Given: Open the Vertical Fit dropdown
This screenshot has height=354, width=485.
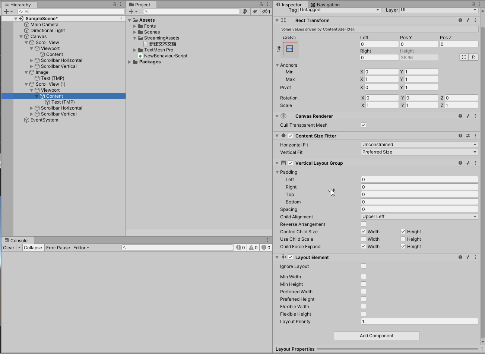Looking at the screenshot, I should tap(419, 152).
